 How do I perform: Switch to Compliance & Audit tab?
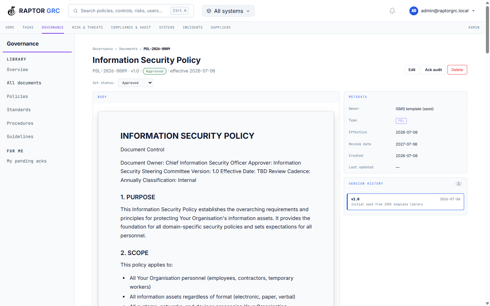click(131, 28)
